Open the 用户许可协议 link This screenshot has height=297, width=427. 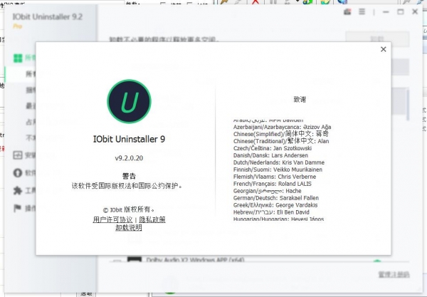click(112, 219)
